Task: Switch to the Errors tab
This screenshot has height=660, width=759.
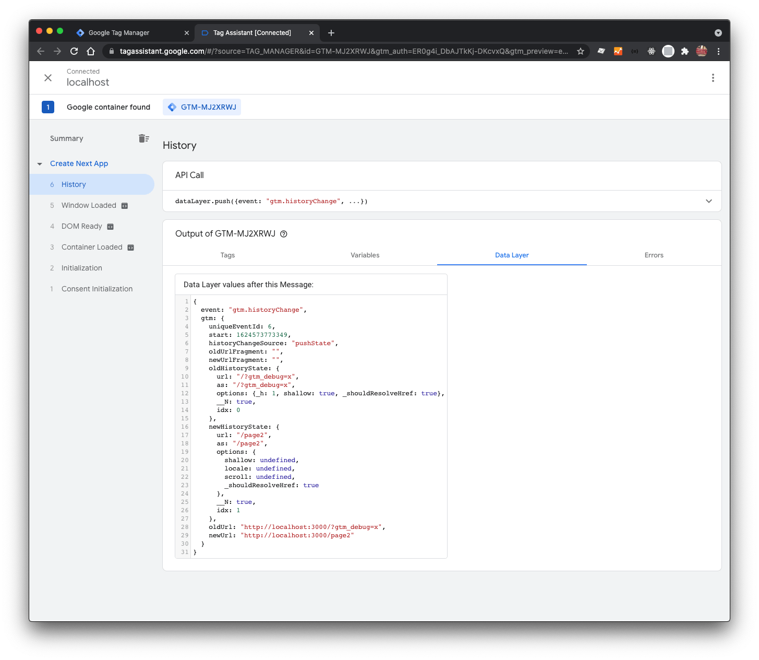Action: tap(654, 255)
